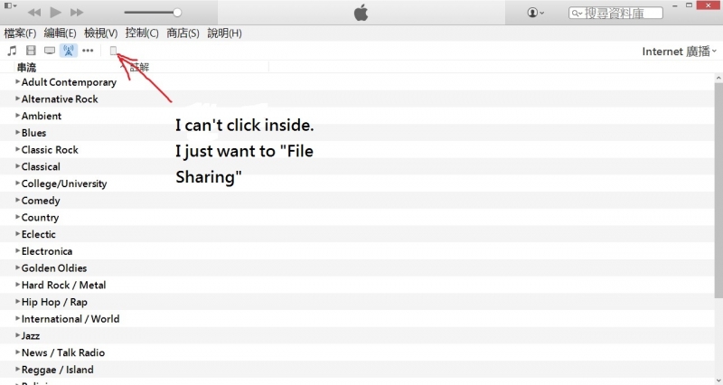Open the 商店(S) menu

pyautogui.click(x=183, y=33)
